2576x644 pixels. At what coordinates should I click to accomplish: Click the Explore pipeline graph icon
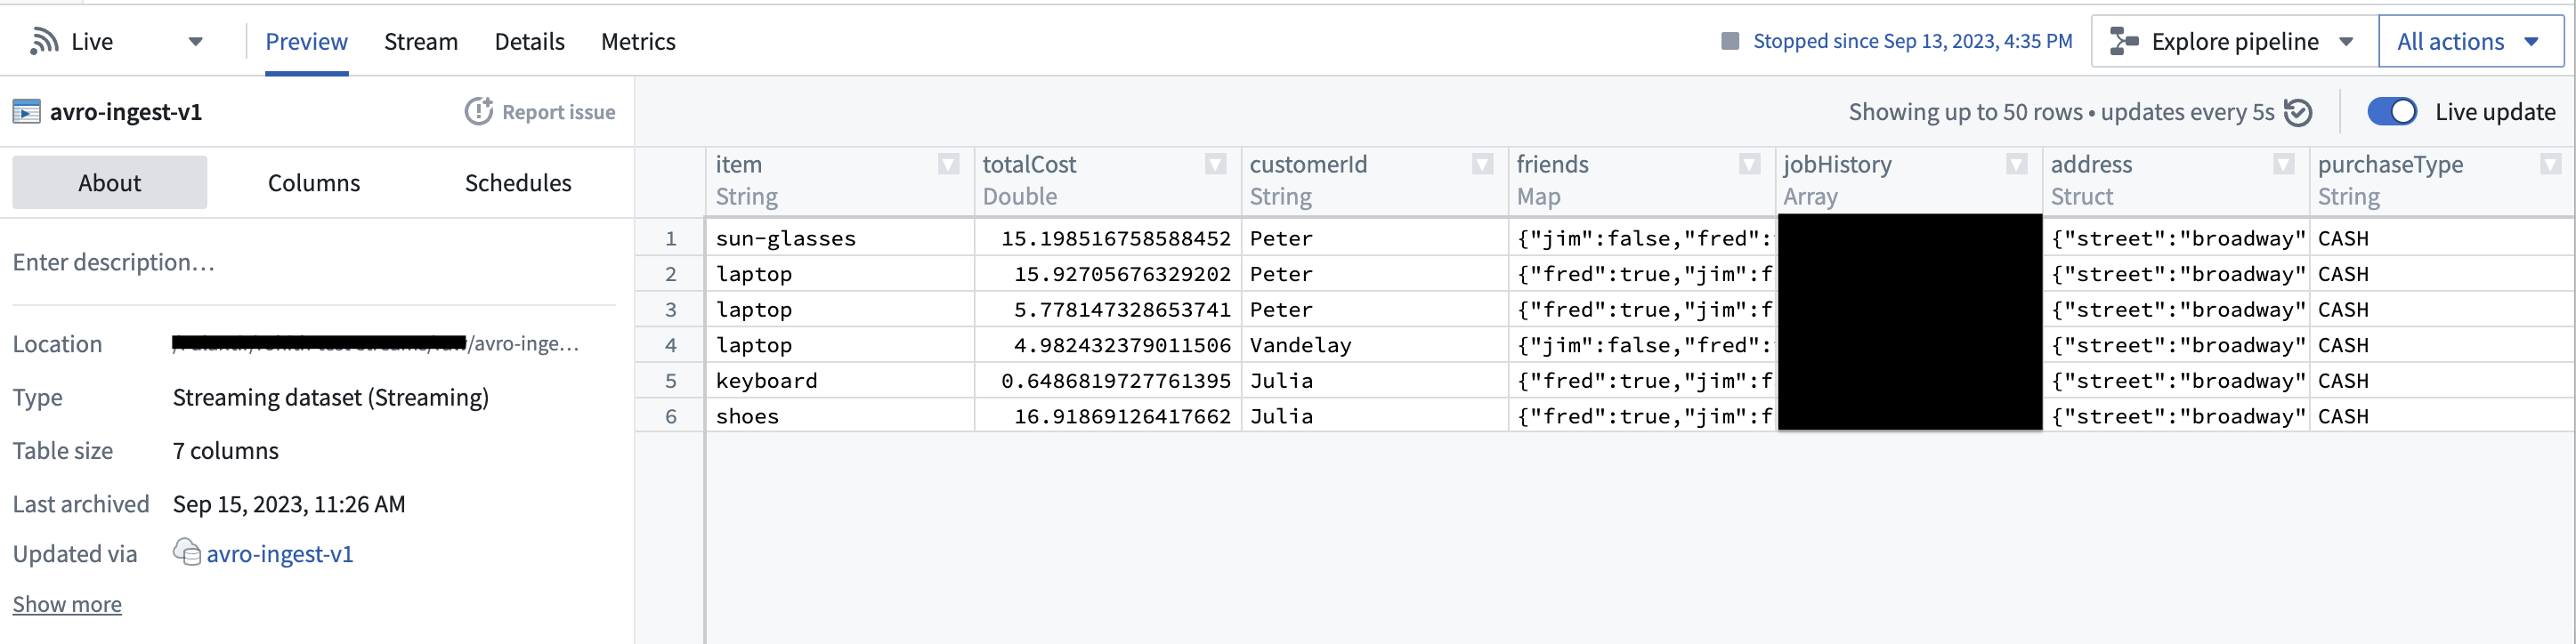2124,41
